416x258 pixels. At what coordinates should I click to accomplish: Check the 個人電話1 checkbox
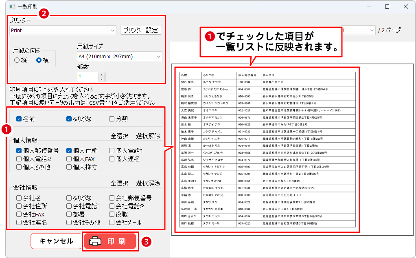click(112, 151)
